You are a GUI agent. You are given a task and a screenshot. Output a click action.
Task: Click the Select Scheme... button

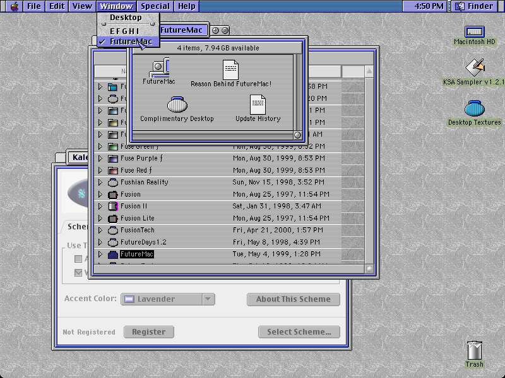click(299, 332)
